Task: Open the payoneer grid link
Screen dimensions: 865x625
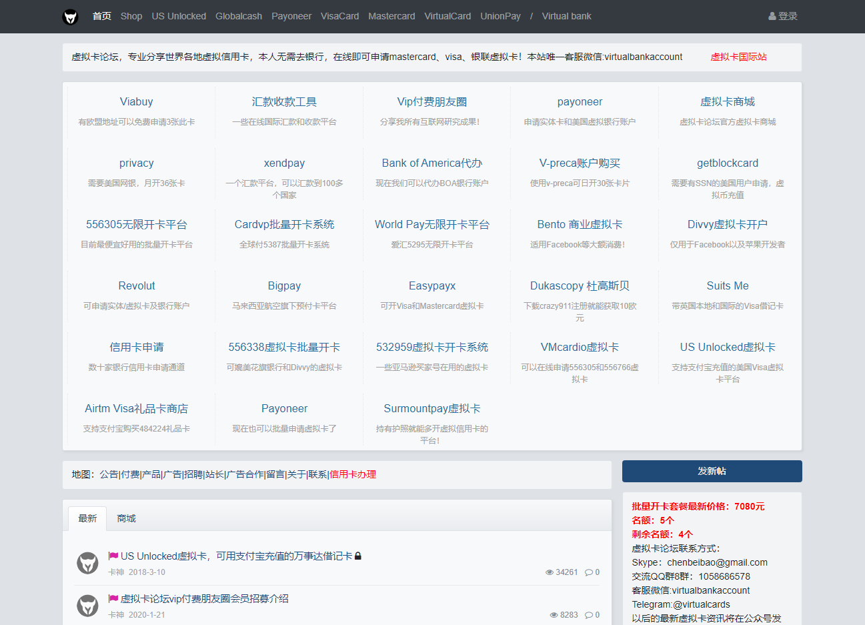Action: tap(580, 101)
